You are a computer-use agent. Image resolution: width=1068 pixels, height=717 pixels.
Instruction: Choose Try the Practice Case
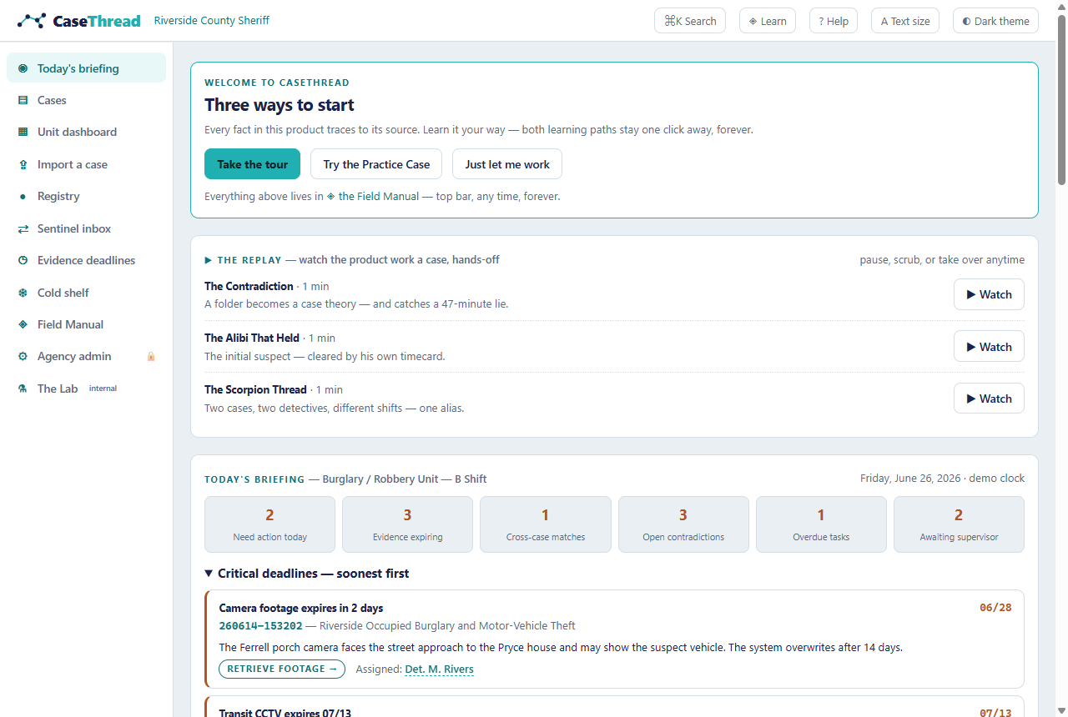tap(376, 164)
